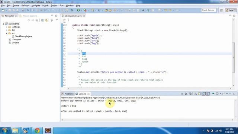Click the taskbar clock showing 8:23 AM

coord(229,129)
